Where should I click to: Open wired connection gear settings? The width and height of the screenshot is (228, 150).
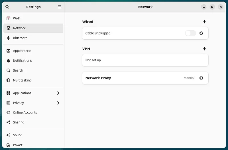[x=201, y=33]
